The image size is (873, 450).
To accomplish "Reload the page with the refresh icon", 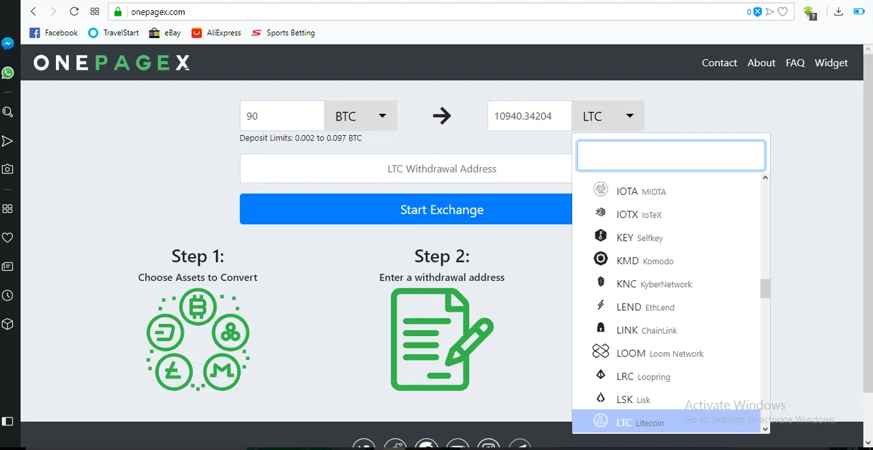I will [x=74, y=12].
